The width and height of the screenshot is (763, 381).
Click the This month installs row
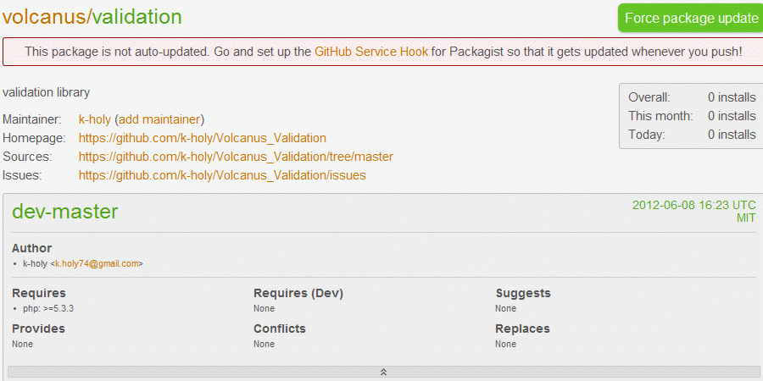pyautogui.click(x=692, y=116)
